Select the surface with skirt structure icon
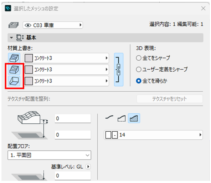The width and height of the screenshot is (211, 183). [x=122, y=118]
